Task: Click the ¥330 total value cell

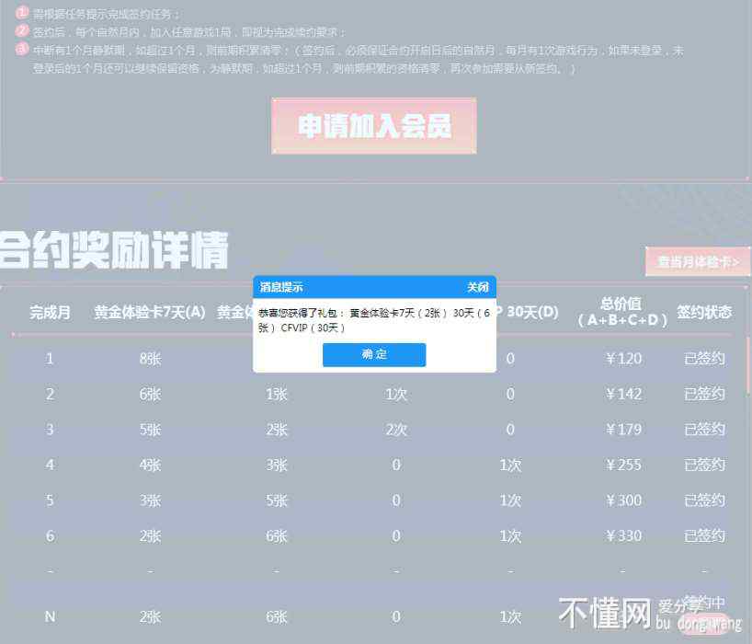Action: [623, 536]
